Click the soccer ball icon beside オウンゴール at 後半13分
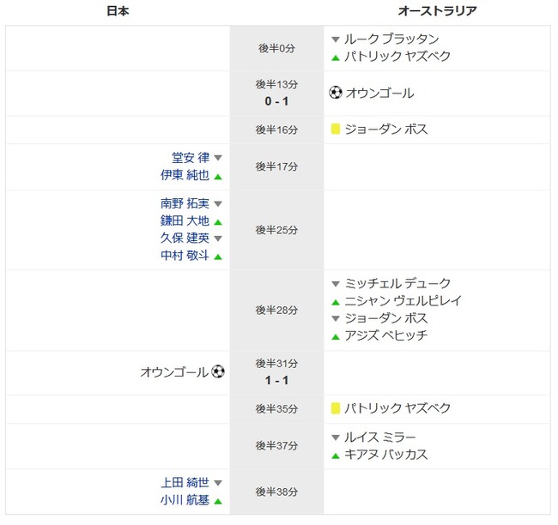Image resolution: width=558 pixels, height=525 pixels. click(335, 93)
